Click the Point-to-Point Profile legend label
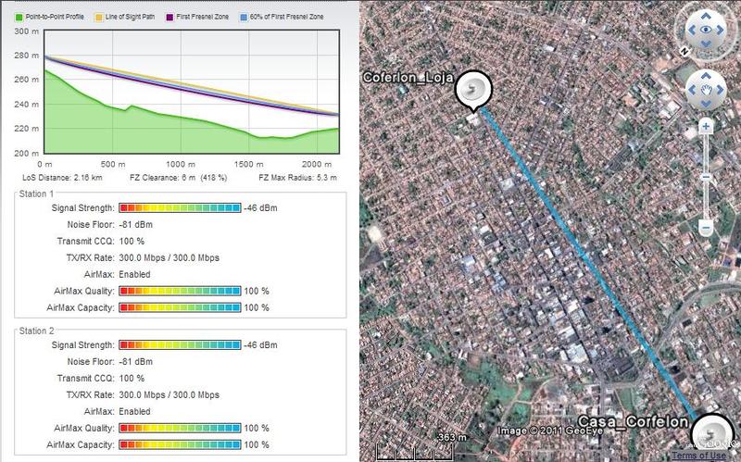 tap(55, 17)
